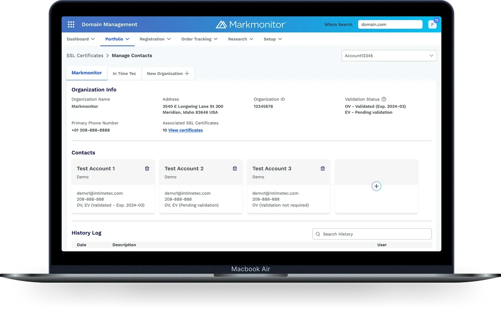The image size is (501, 310).
Task: Click the plus icon on New Organization tab
Action: [187, 73]
